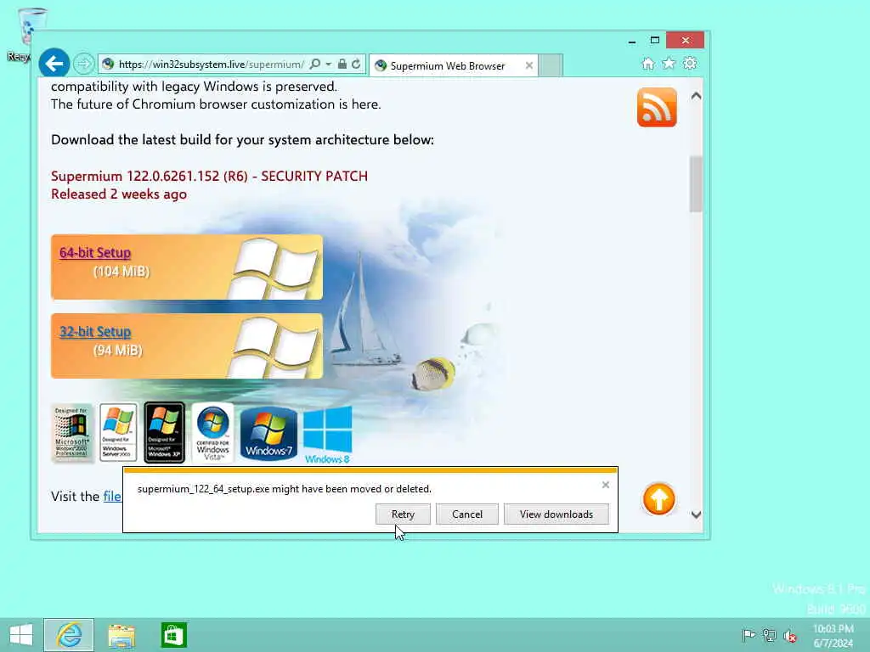
Task: Click the 32-bit Setup link
Action: point(95,332)
